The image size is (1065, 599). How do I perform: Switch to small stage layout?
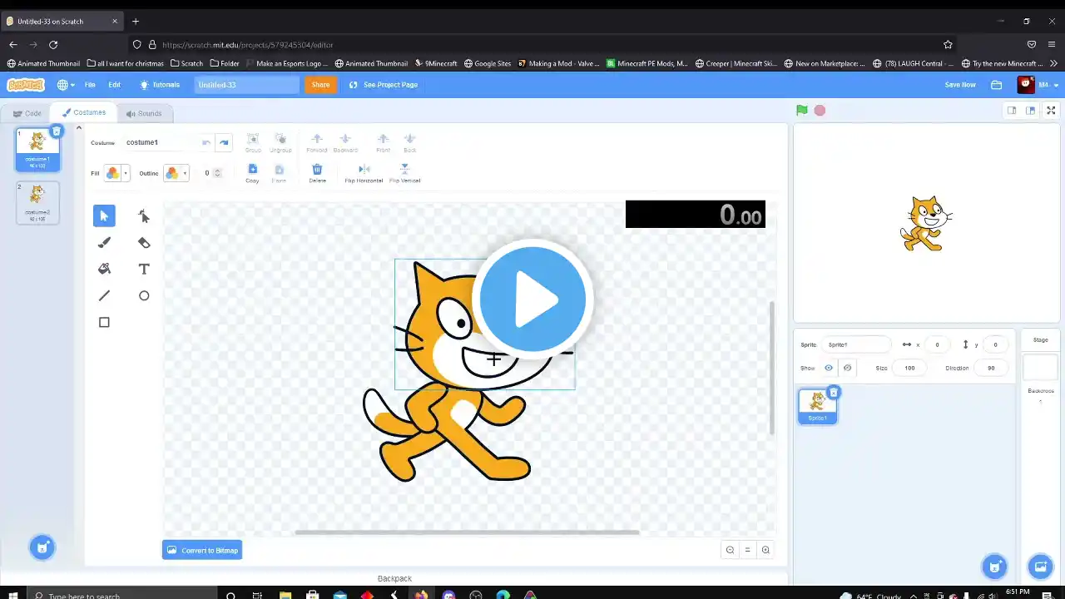pos(1012,110)
